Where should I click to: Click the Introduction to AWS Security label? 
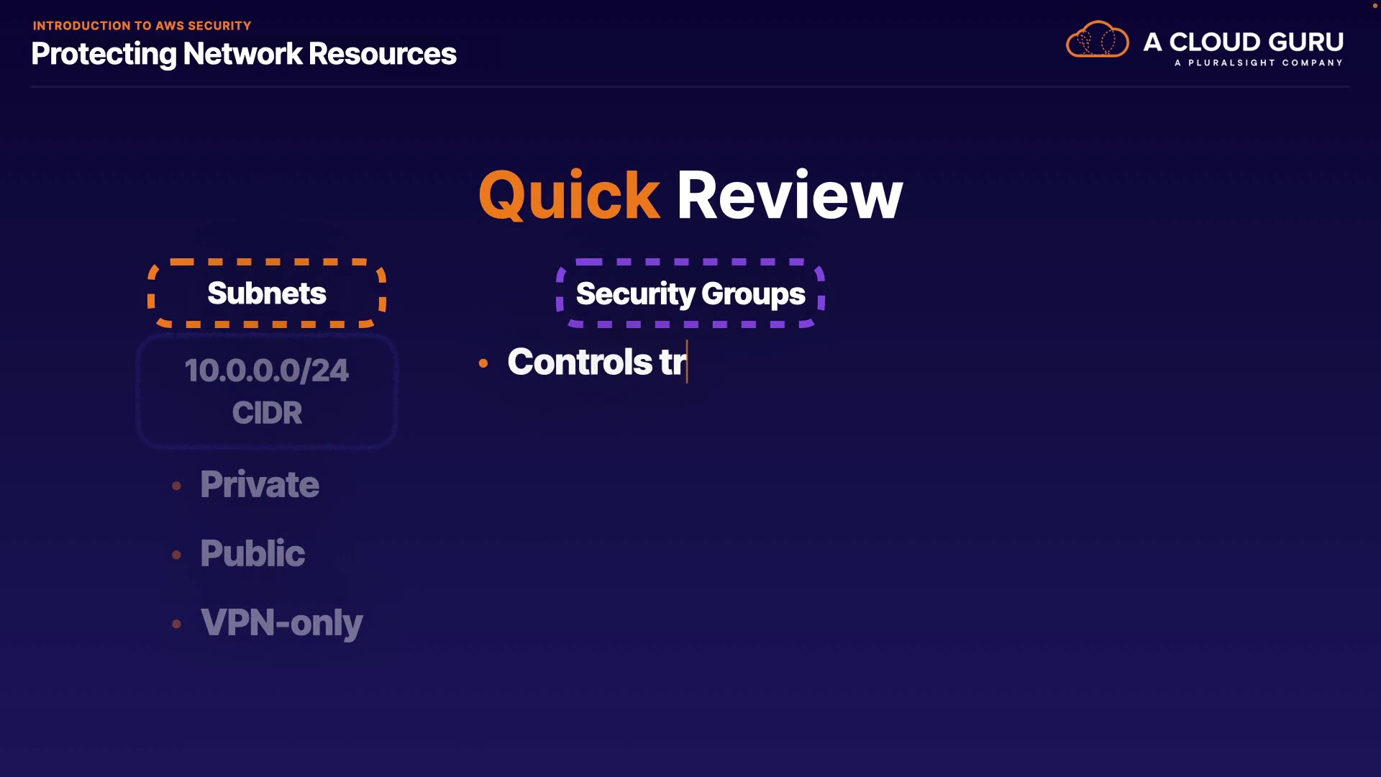(142, 26)
